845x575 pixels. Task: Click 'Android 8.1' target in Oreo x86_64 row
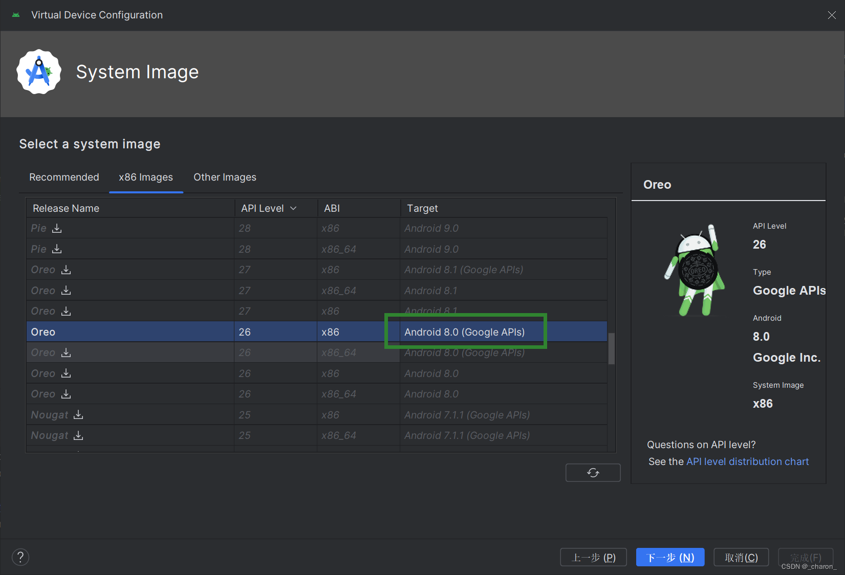(x=430, y=291)
